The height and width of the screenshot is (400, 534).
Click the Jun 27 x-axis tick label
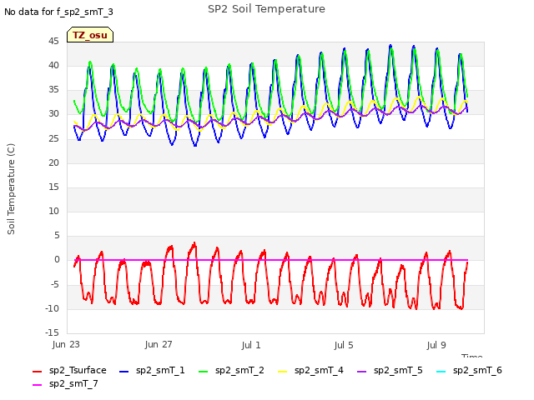tap(159, 344)
